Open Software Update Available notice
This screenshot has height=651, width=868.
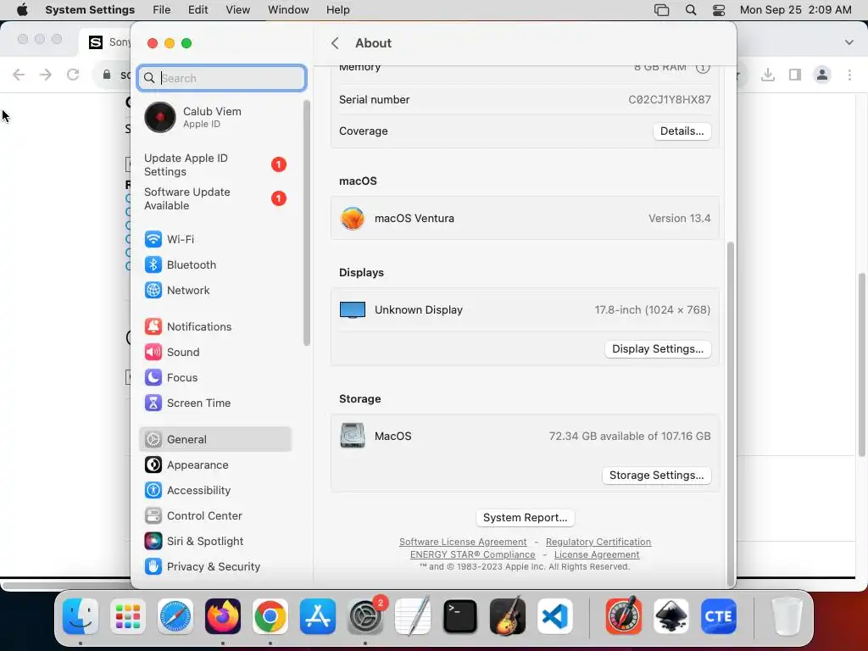[x=214, y=198]
